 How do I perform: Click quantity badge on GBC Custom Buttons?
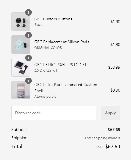click(28, 12)
